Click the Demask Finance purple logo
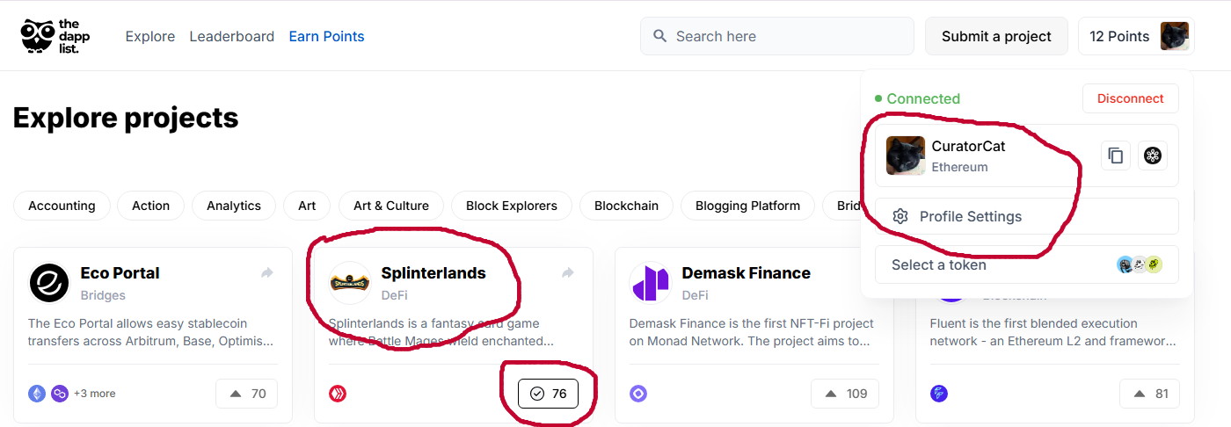The image size is (1231, 427). 651,283
